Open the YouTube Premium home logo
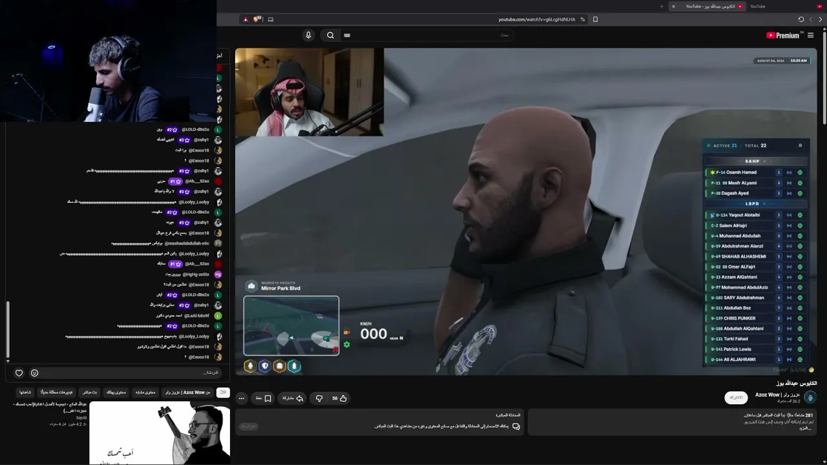The image size is (827, 465). (x=783, y=36)
